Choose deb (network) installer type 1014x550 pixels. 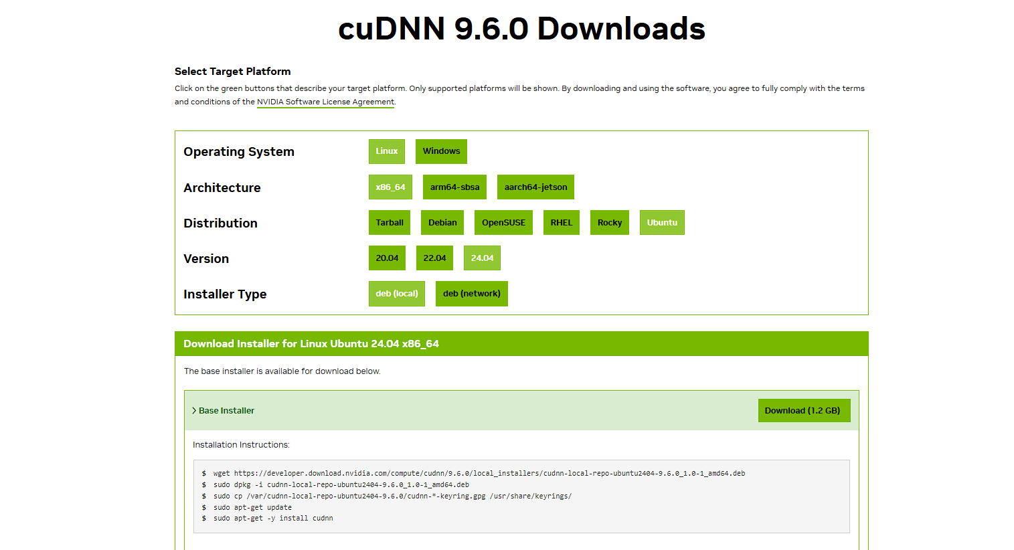tap(471, 294)
